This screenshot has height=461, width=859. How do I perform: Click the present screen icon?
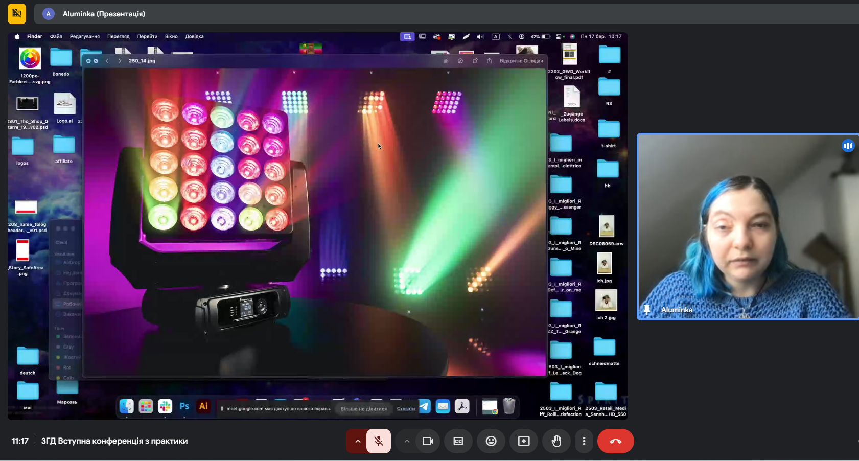pyautogui.click(x=524, y=441)
